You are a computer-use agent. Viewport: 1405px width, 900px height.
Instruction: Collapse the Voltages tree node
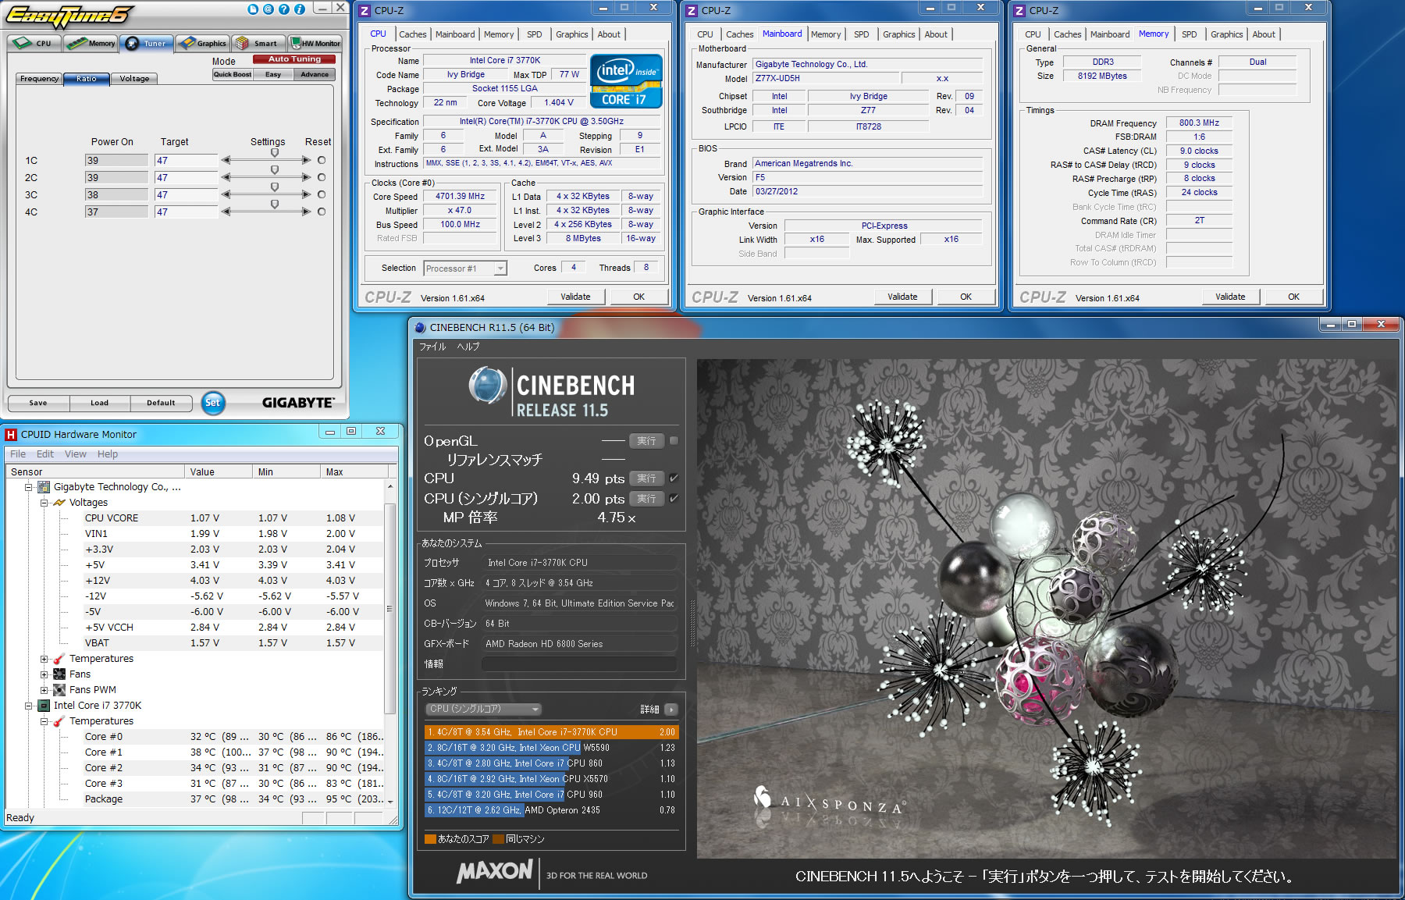coord(44,503)
